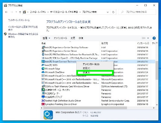The image size is (161, 123).
Task: Click the Back navigation arrow
Action: 6,12
